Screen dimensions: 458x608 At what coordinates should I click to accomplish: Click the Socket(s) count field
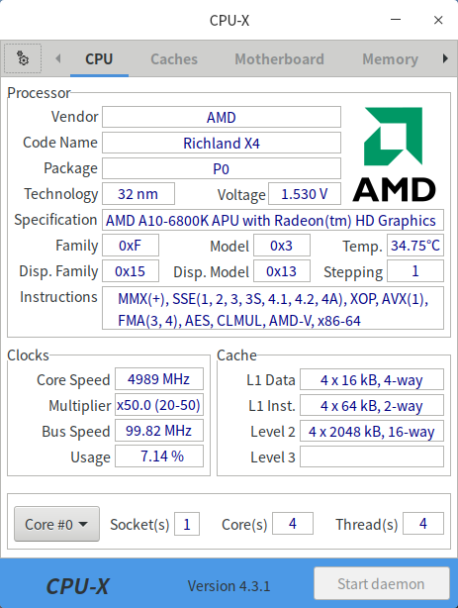pyautogui.click(x=187, y=524)
